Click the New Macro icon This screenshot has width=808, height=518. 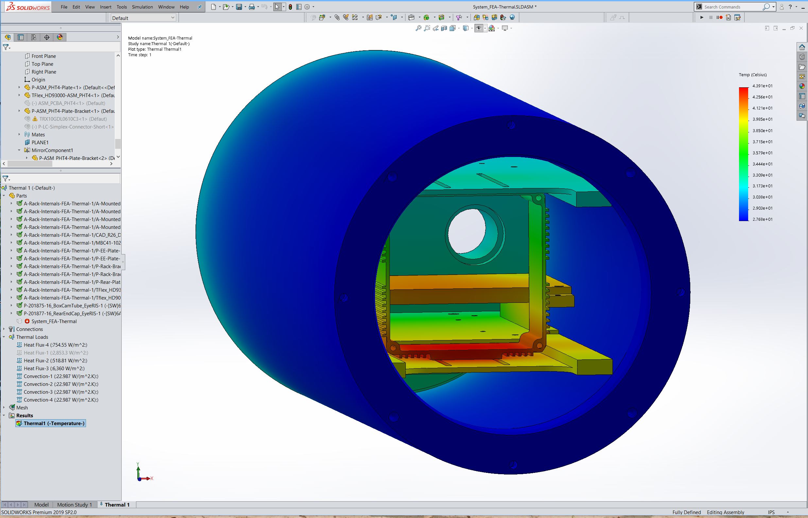tap(728, 17)
